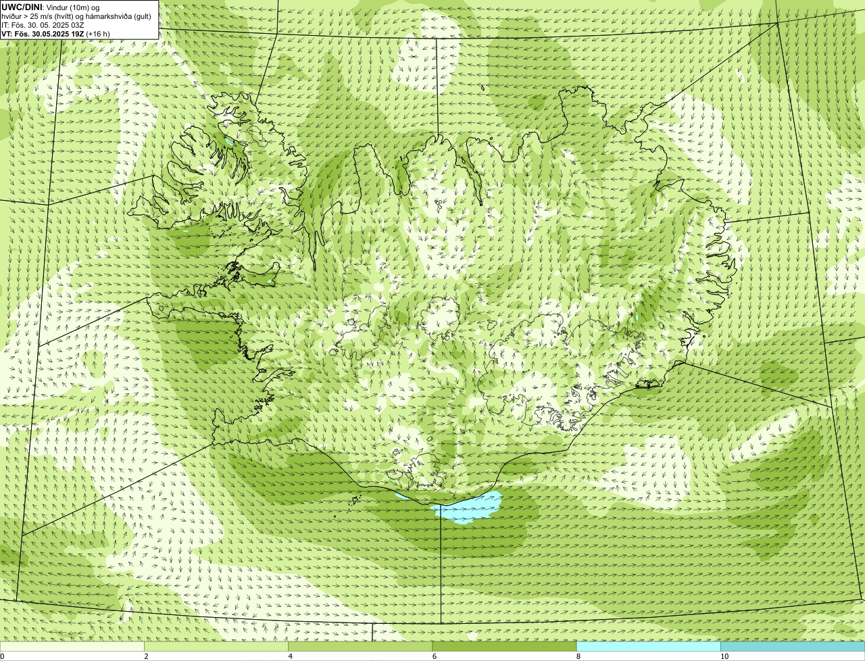Click the 8–10 m/s light cyan legend swatch
Screen dimensions: 865x661
click(648, 647)
